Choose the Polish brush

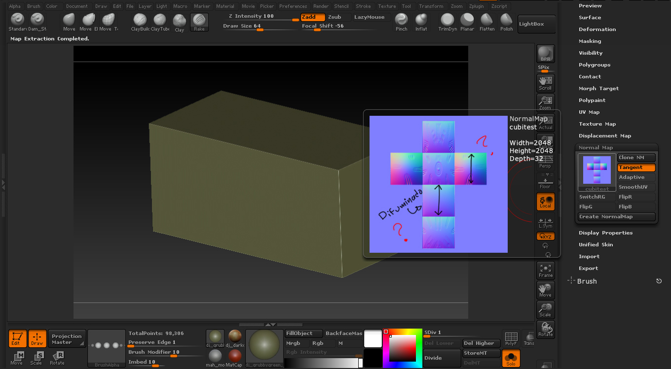click(507, 22)
